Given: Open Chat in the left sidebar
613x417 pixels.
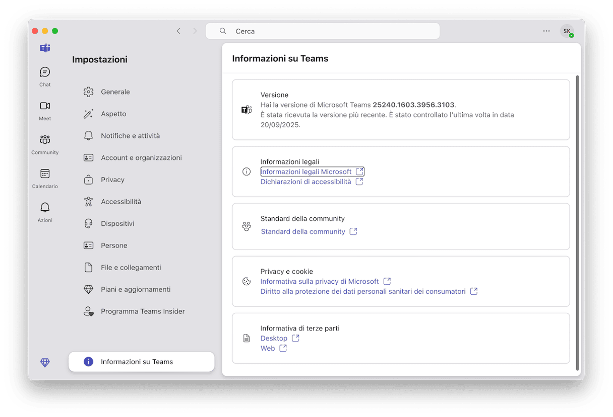Looking at the screenshot, I should coord(45,76).
